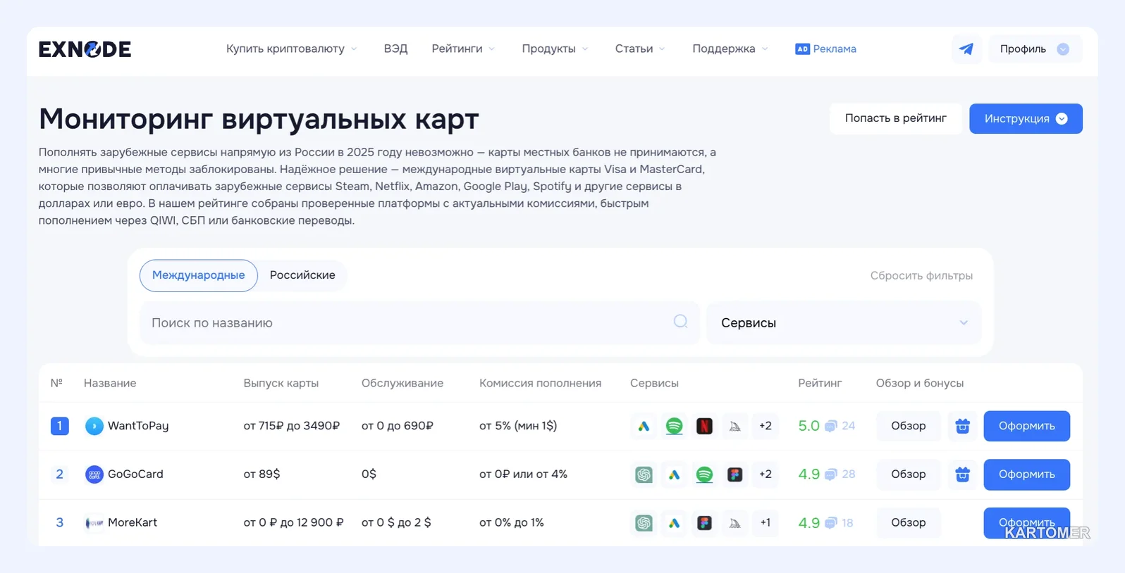
Task: Click the Figma icon in MoreKart row
Action: [704, 523]
